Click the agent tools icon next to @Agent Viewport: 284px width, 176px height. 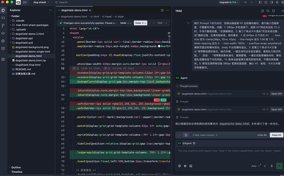point(194,143)
